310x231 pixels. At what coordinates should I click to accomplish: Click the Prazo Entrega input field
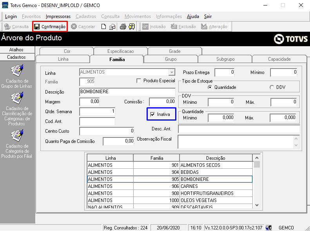pos(225,72)
